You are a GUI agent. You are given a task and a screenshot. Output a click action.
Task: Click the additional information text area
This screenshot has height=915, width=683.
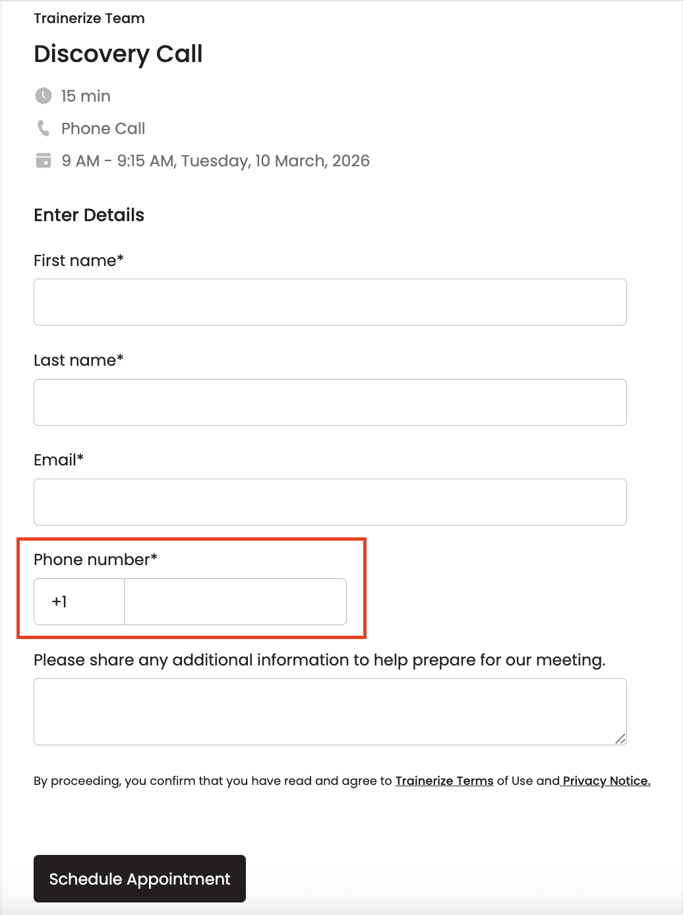(x=330, y=711)
